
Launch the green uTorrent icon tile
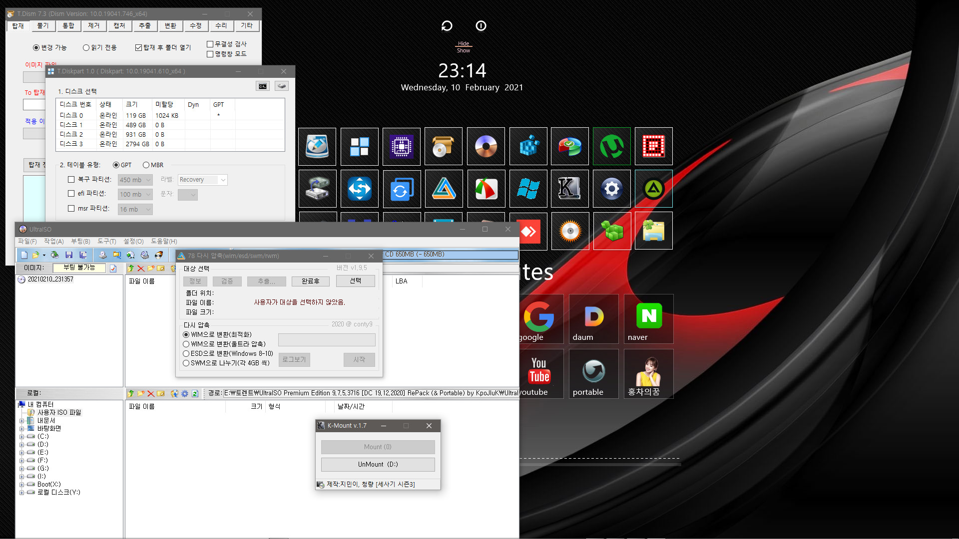612,146
